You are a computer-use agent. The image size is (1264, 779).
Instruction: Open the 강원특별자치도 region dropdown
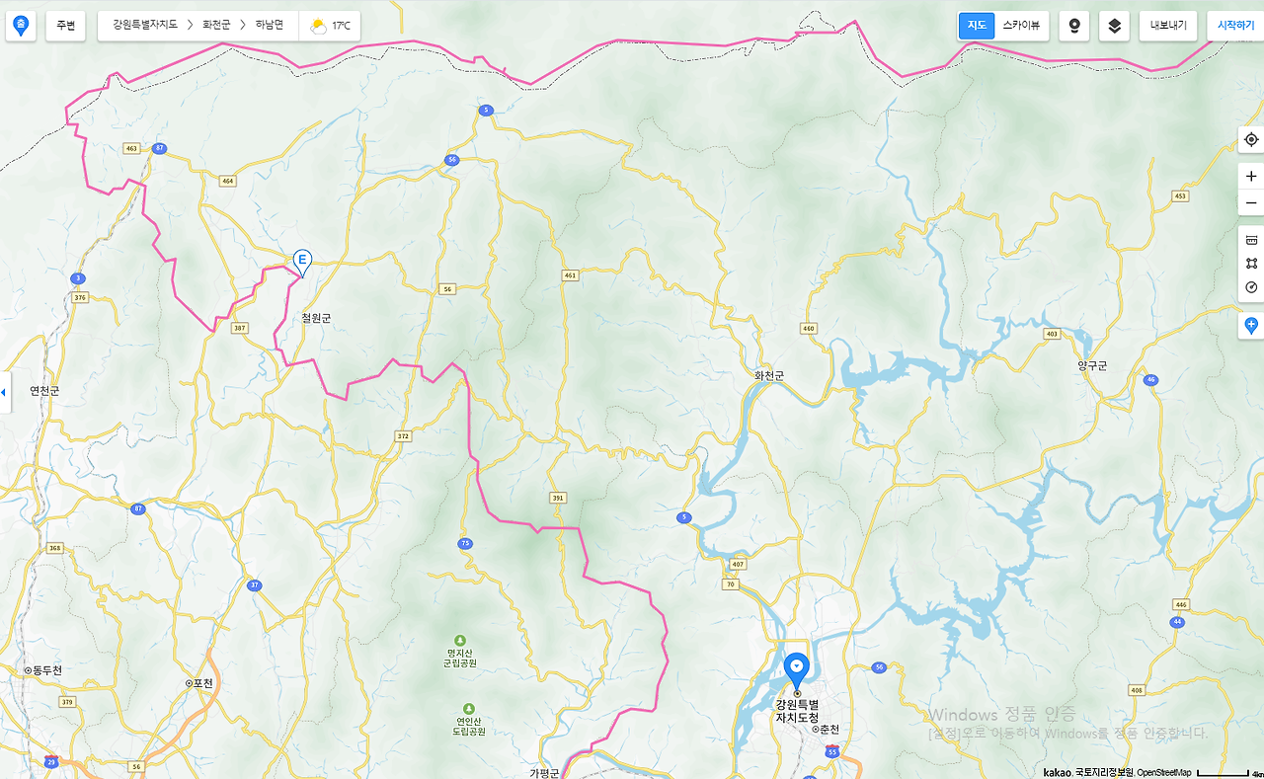[x=145, y=26]
